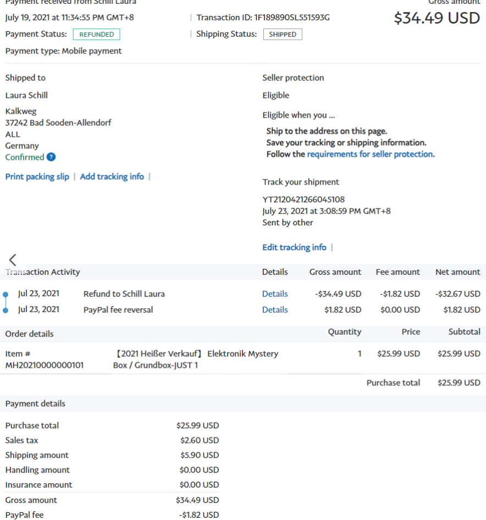This screenshot has width=486, height=520.
Task: Select the timeline dot for the refund entry
Action: (x=5, y=295)
